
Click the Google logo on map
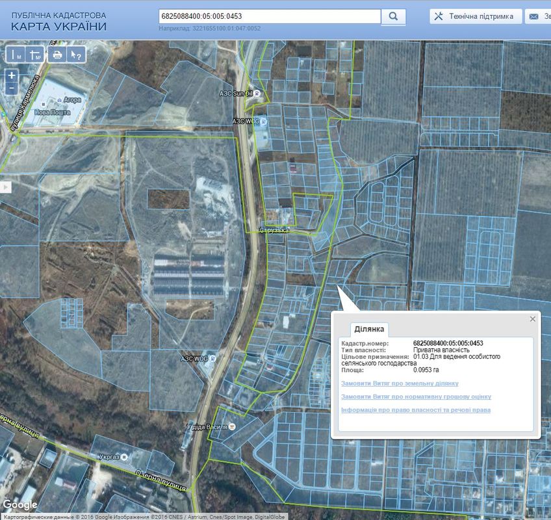tap(19, 505)
